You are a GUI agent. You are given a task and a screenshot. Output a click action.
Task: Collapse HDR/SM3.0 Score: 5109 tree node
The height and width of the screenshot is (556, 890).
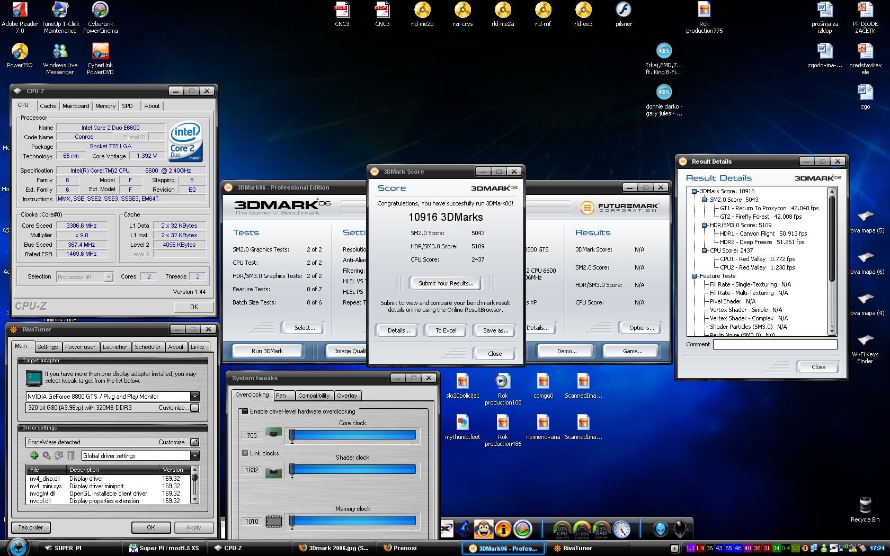[x=704, y=225]
